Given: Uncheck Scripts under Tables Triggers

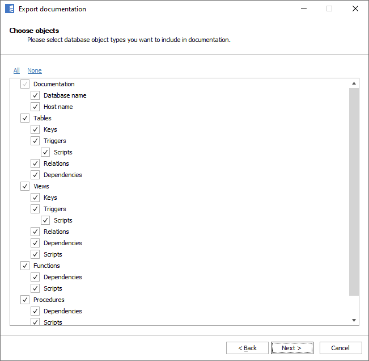Looking at the screenshot, I should coord(45,152).
